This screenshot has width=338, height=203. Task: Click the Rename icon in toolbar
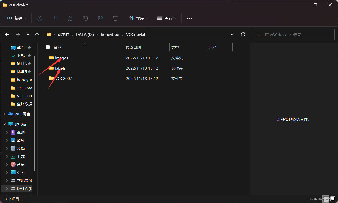85,18
